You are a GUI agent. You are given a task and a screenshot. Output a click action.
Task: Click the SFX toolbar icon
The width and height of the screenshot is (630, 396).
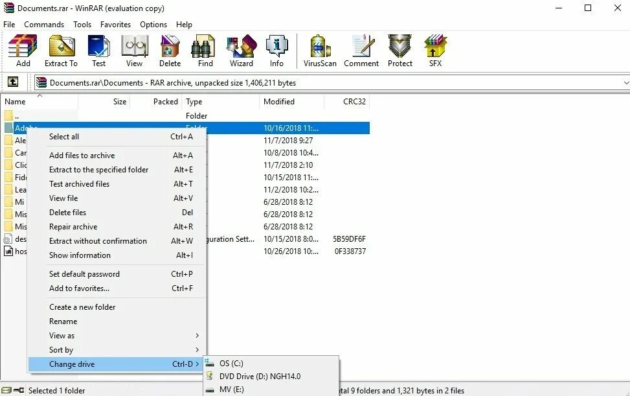click(x=435, y=51)
